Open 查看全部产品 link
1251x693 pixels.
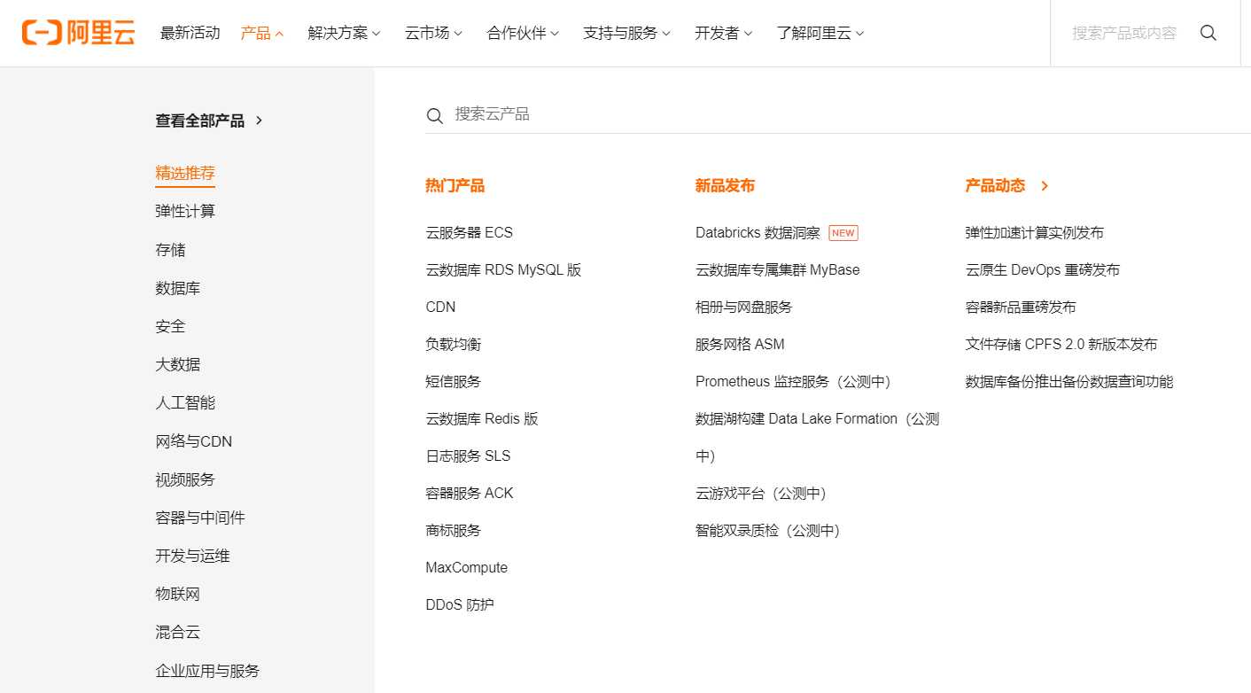tap(199, 121)
